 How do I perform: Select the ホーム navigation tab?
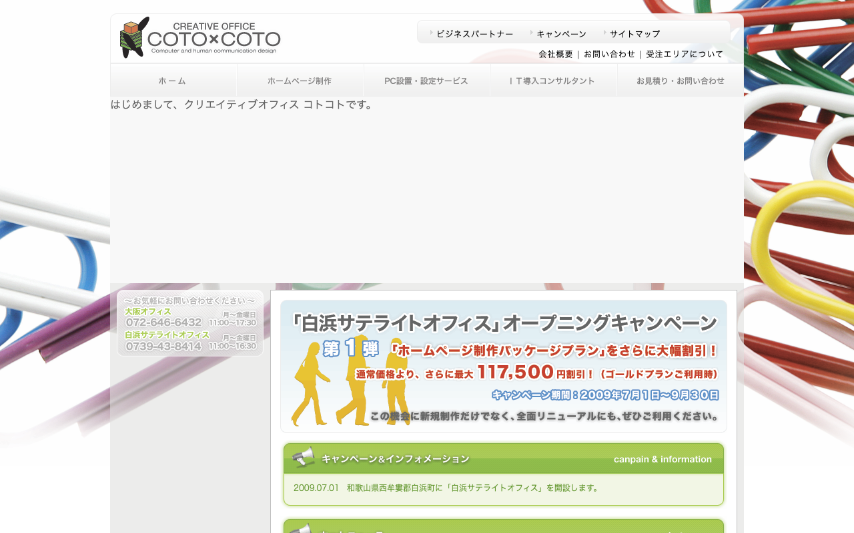click(x=173, y=81)
